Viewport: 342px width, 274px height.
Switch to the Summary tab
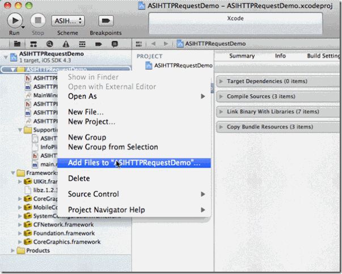[242, 56]
